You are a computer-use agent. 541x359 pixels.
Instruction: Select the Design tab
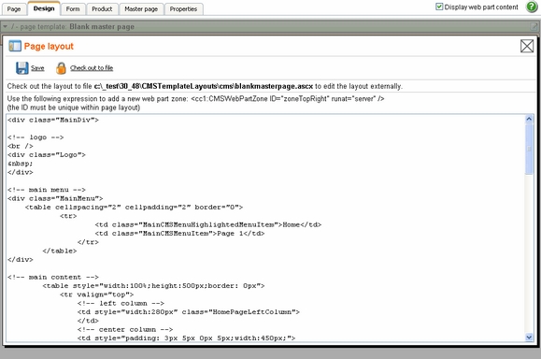click(x=44, y=8)
